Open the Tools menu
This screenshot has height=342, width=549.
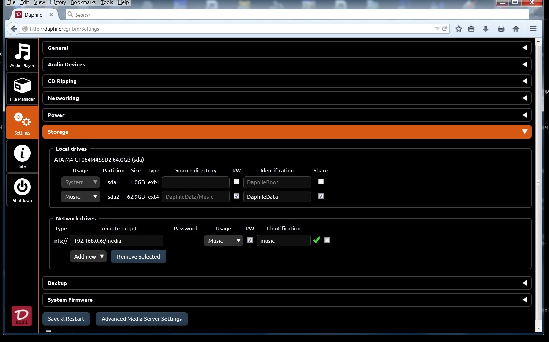tap(107, 2)
